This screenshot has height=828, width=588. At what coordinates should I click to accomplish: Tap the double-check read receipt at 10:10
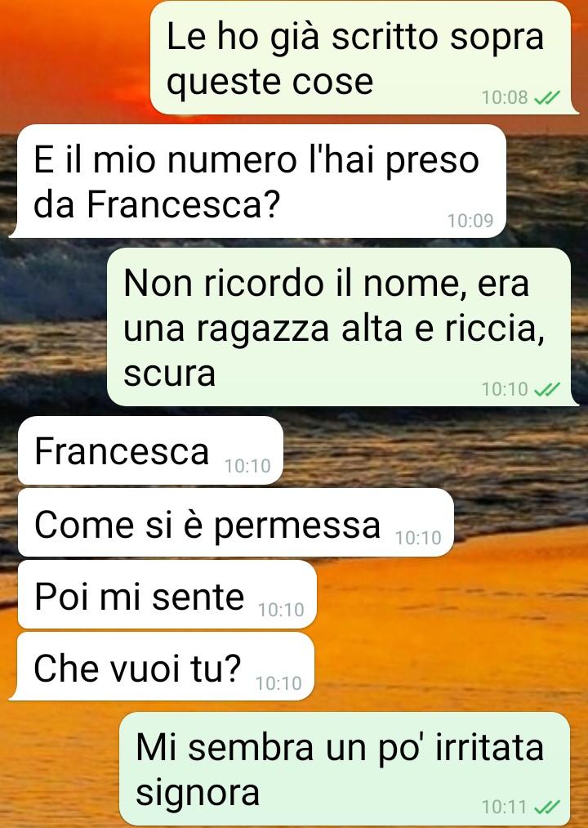[x=547, y=390]
